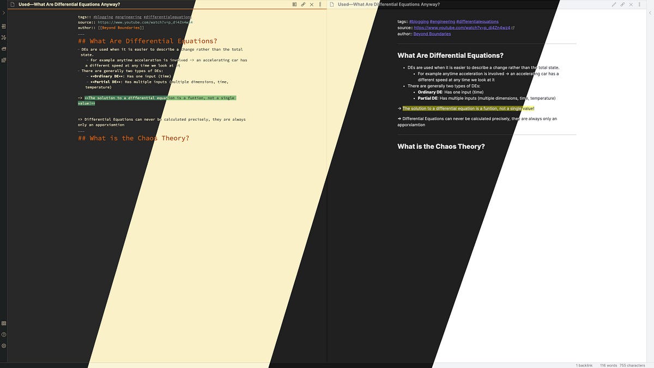Click the word count in the status bar
The width and height of the screenshot is (654, 368).
pos(609,365)
